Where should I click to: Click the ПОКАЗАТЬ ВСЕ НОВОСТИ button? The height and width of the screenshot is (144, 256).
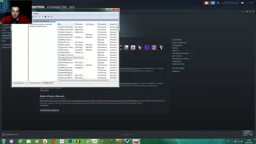point(50,110)
